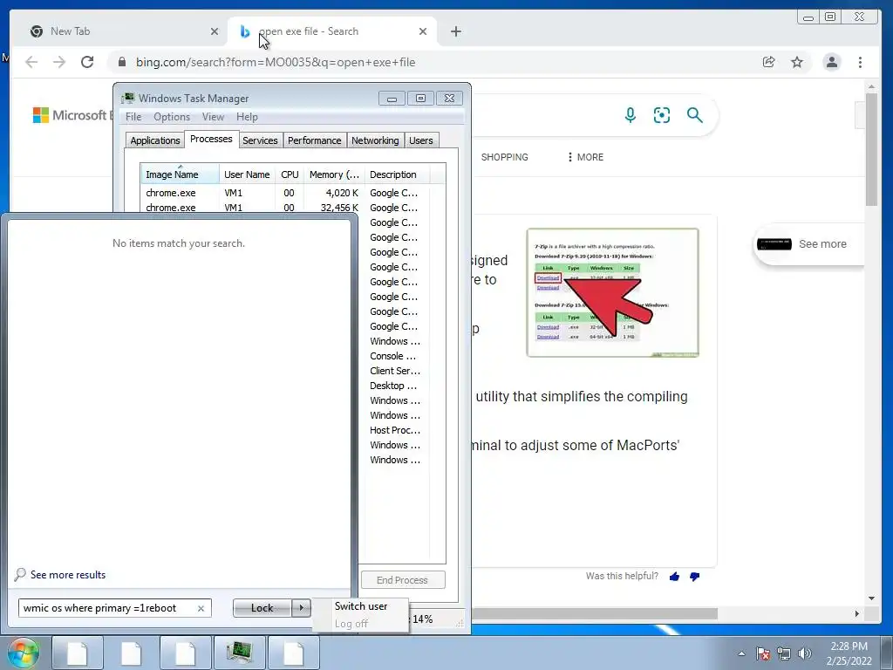Sort by the CPU column header
The width and height of the screenshot is (893, 670).
point(290,174)
